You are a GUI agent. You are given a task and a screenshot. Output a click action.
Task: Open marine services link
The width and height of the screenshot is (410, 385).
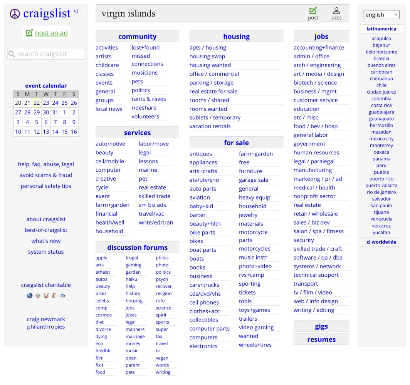148,170
